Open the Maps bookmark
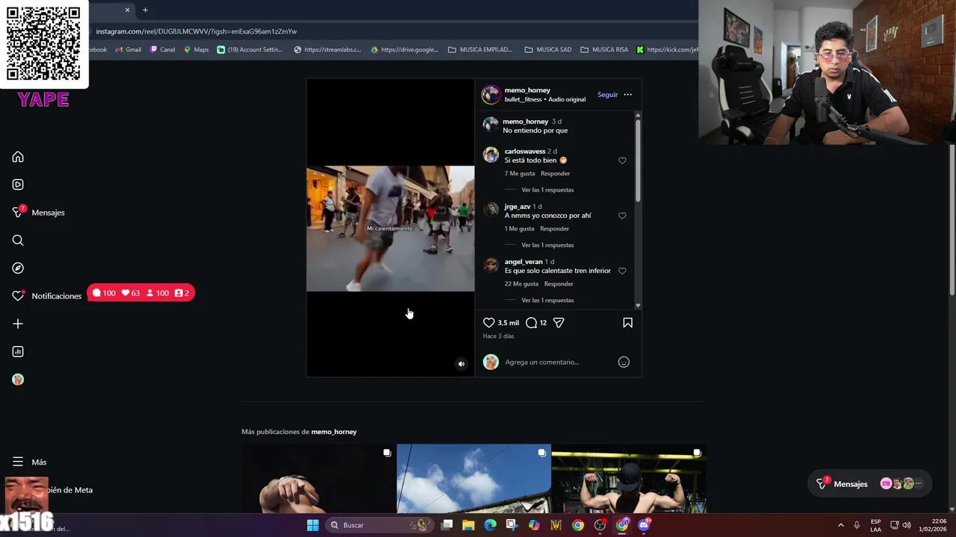 (196, 50)
